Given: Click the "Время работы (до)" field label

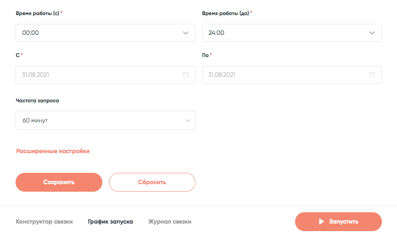Looking at the screenshot, I should (x=226, y=13).
